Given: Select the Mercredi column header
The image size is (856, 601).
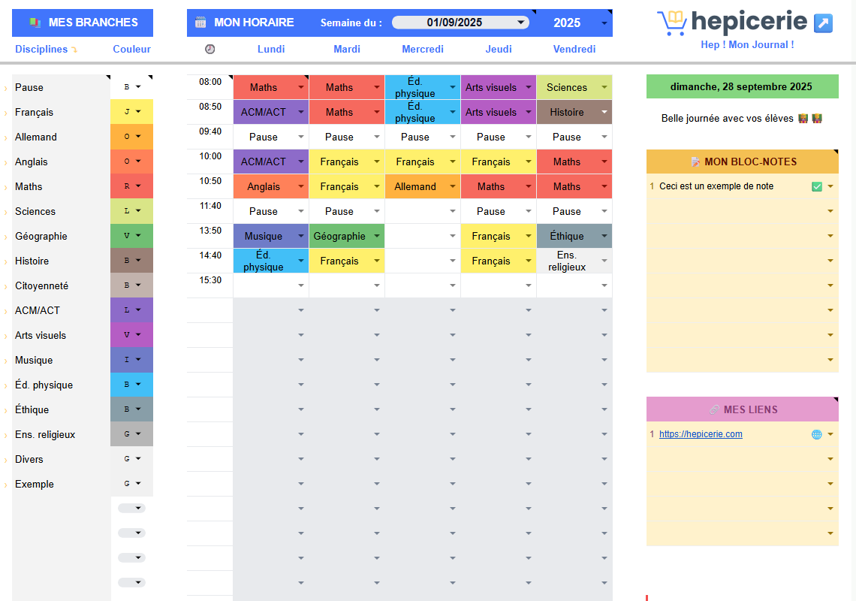Looking at the screenshot, I should tap(423, 49).
